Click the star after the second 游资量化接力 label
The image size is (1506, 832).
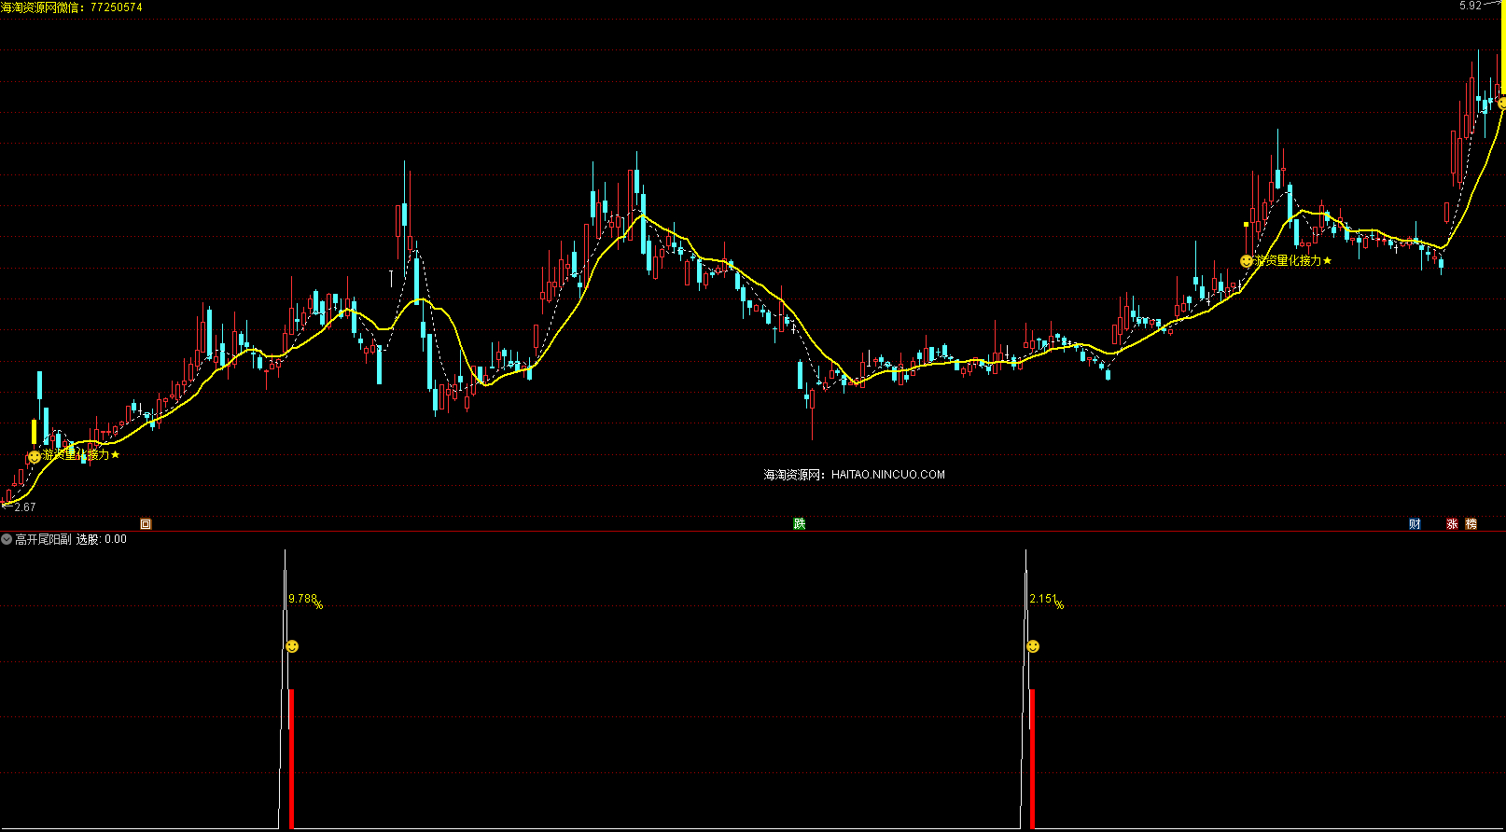click(x=1328, y=261)
